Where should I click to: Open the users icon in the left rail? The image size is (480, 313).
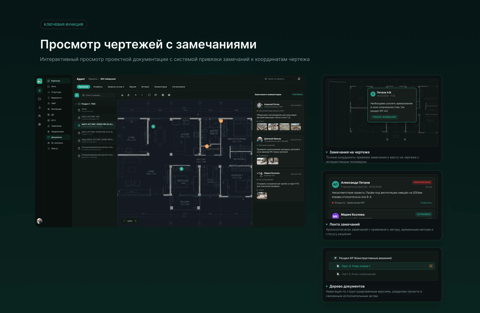pos(39,116)
